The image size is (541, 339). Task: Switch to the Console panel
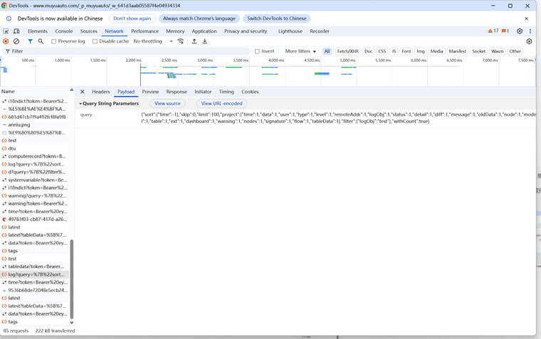(64, 31)
